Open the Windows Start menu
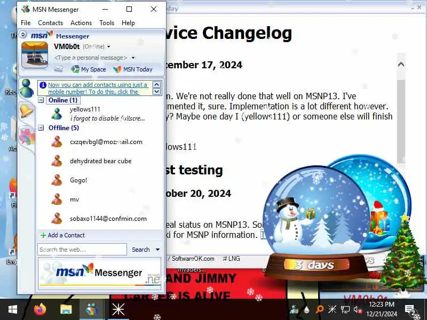The image size is (427, 320). (12, 309)
